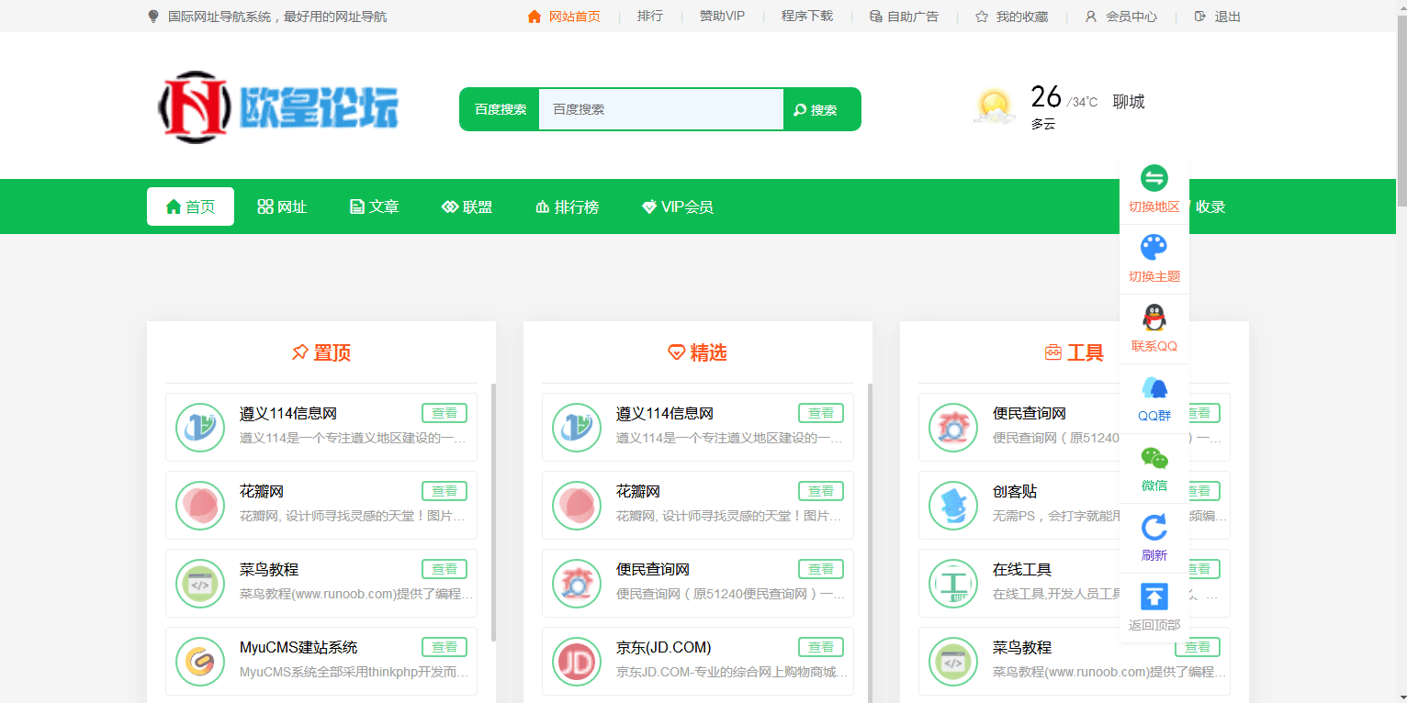Click the 欧星论坛 site logo
Image resolution: width=1407 pixels, height=703 pixels.
point(279,108)
